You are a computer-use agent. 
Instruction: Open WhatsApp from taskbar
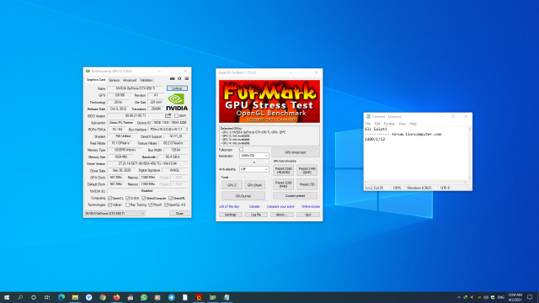(144, 297)
